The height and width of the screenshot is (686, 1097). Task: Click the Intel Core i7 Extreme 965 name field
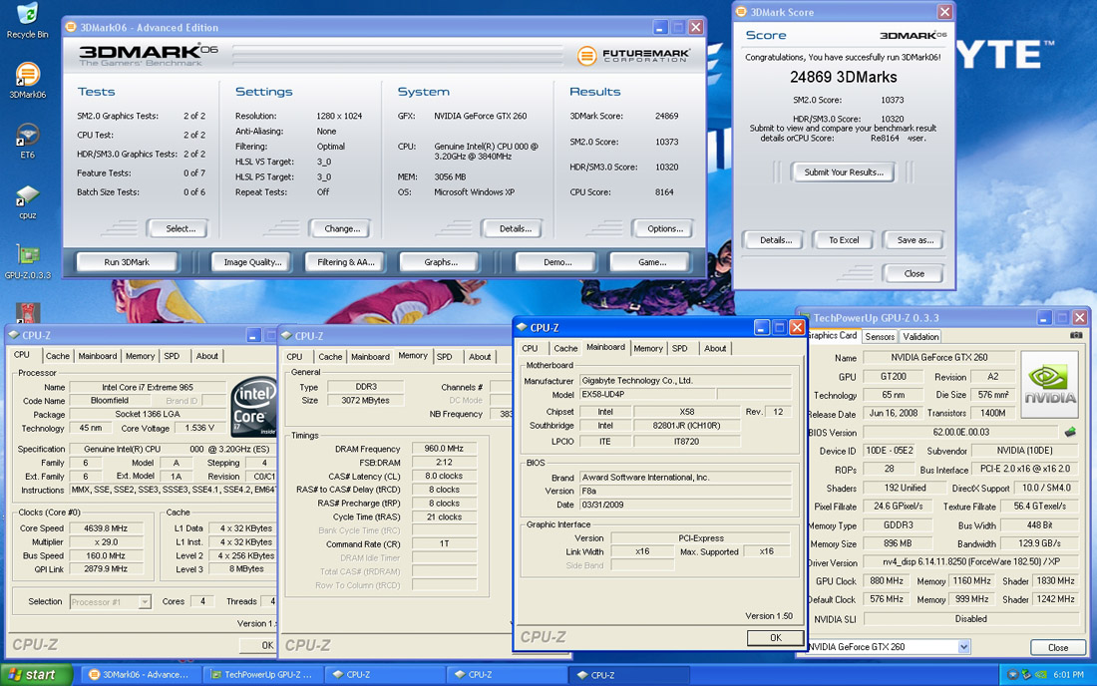(147, 388)
